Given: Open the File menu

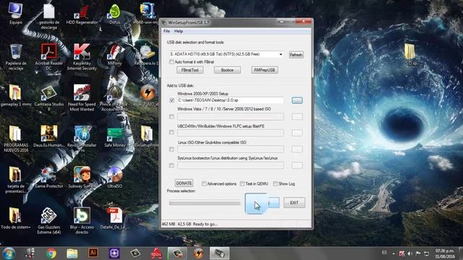Looking at the screenshot, I should [x=166, y=31].
